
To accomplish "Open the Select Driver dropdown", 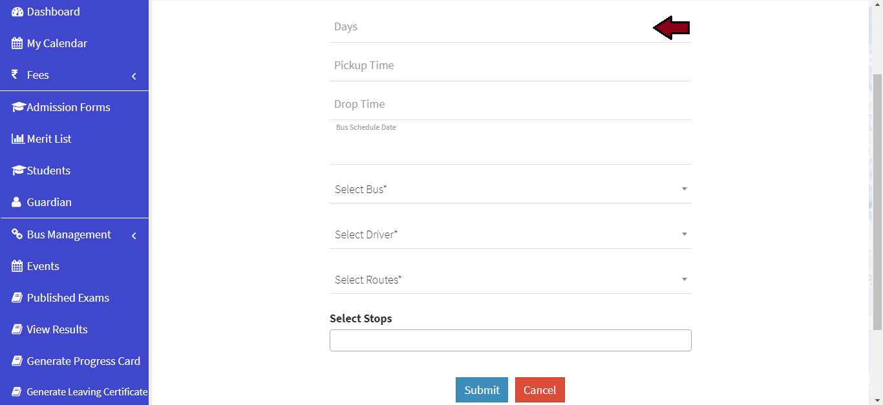I will click(x=510, y=234).
